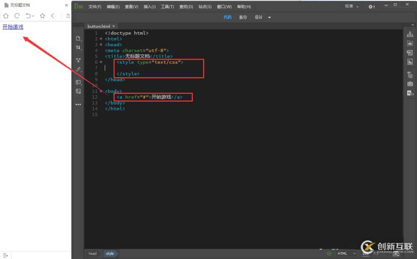
Task: Open the settings gear icon in the title bar
Action: pyautogui.click(x=372, y=6)
